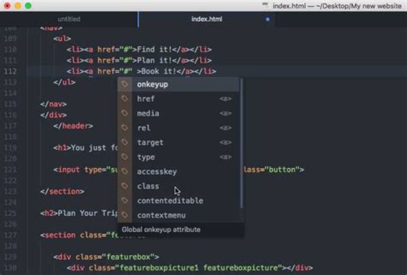The width and height of the screenshot is (407, 275).
Task: Click the tag icon next to target
Action: (x=125, y=143)
